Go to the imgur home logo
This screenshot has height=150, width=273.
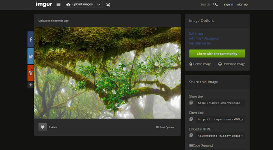point(44,4)
